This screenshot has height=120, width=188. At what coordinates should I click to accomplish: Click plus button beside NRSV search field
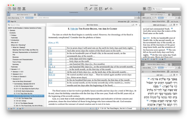tap(176, 18)
